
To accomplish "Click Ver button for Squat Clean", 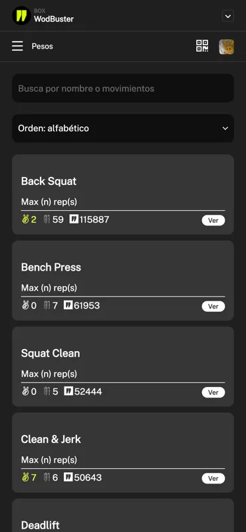I will tap(213, 392).
